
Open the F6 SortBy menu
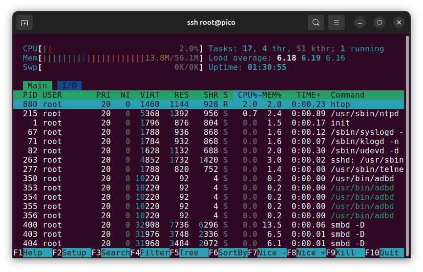click(x=228, y=253)
